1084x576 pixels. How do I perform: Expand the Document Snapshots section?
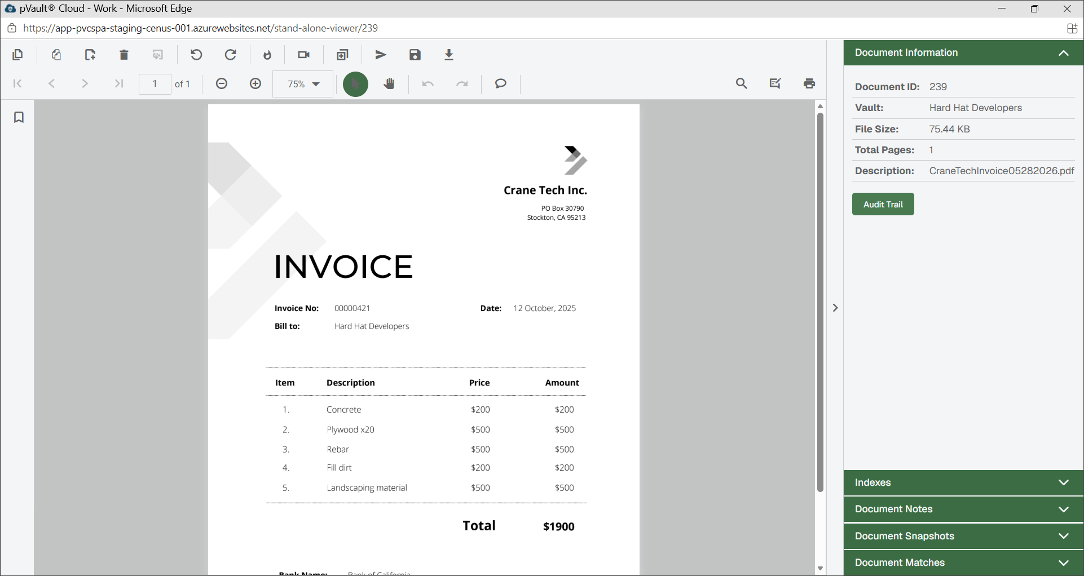pos(963,536)
